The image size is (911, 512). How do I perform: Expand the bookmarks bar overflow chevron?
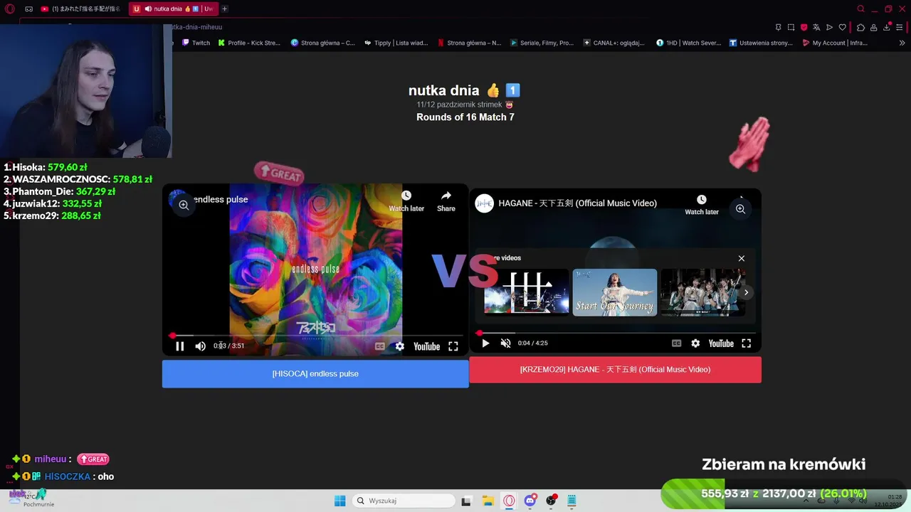tap(902, 43)
